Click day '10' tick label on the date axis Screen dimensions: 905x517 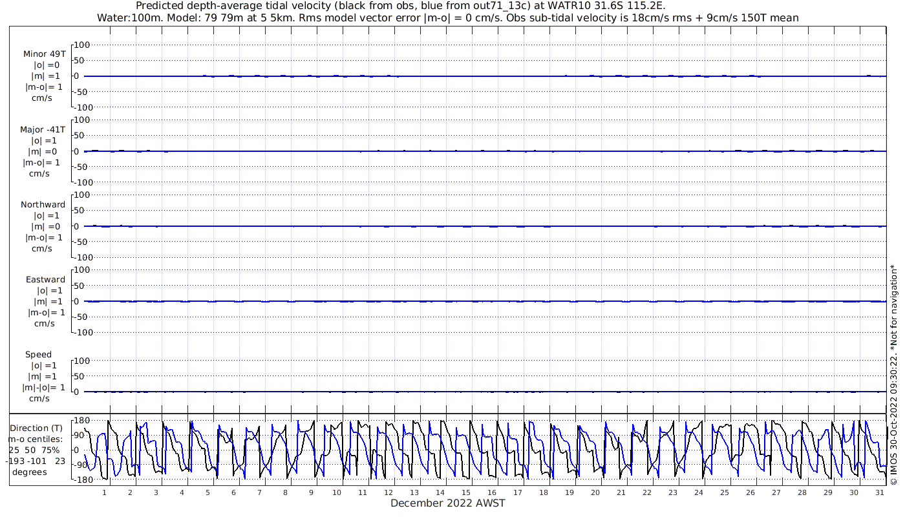337,492
